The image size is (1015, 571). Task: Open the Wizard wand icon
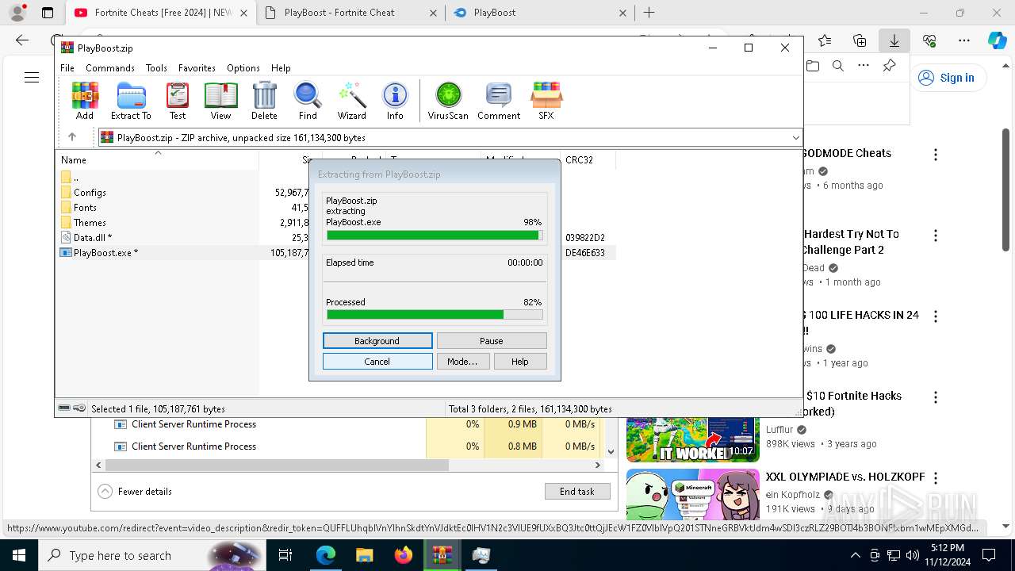coord(351,101)
